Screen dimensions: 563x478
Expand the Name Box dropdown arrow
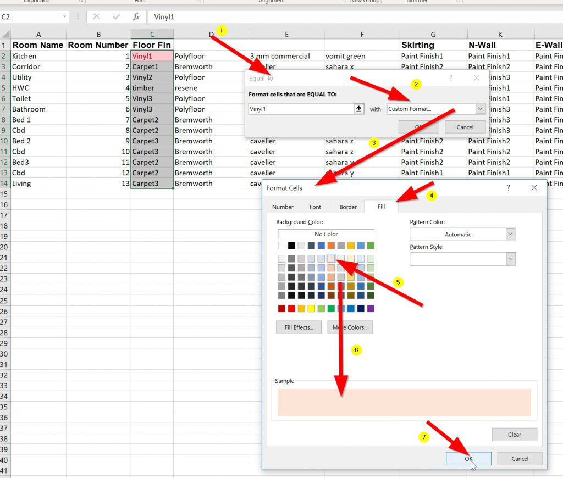point(64,17)
